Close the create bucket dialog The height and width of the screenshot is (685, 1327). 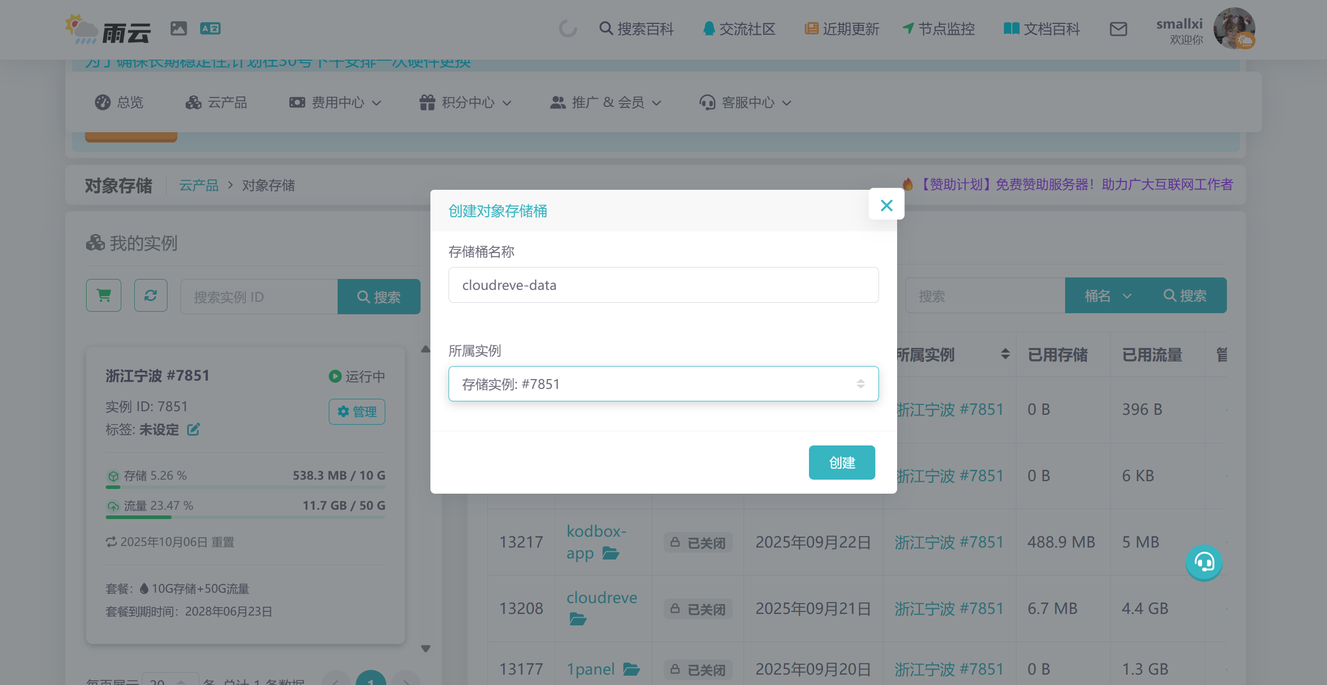pyautogui.click(x=886, y=205)
